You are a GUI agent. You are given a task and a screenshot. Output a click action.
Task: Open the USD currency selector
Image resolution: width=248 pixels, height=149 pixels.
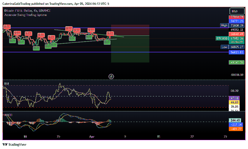[x=237, y=11]
